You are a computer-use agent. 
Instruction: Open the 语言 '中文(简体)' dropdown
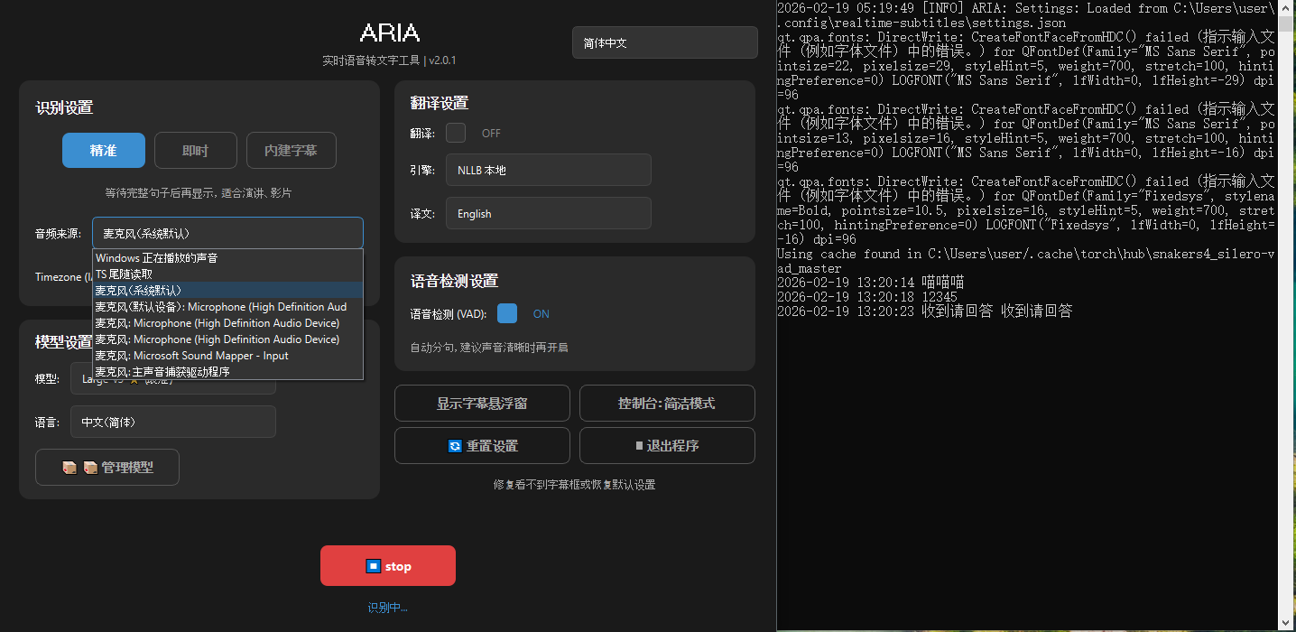[173, 422]
